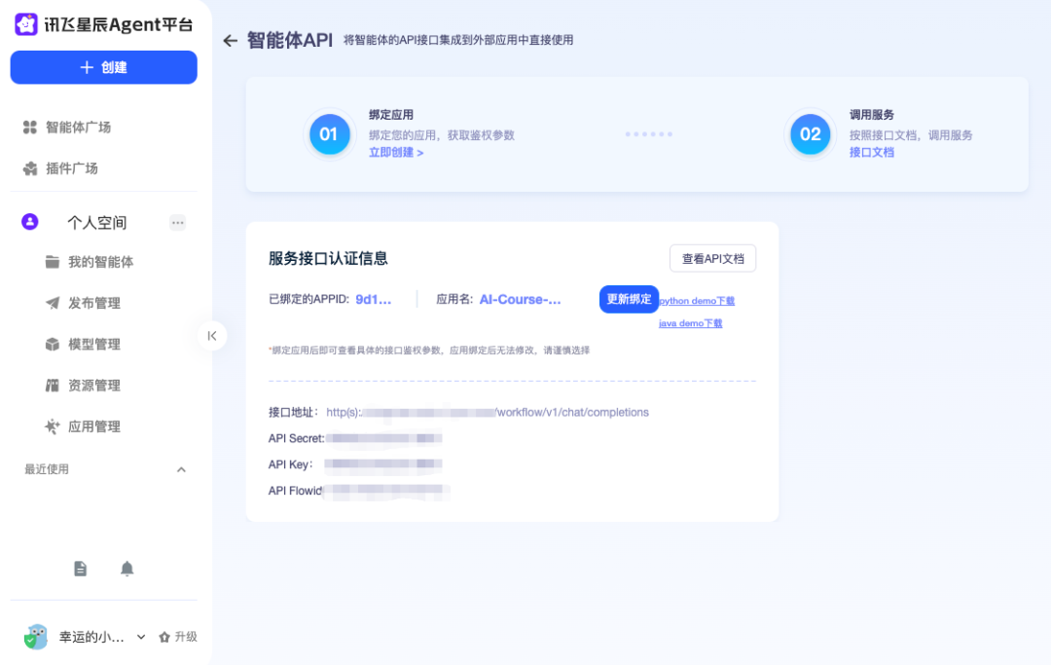Click the 服务接口认证信息 heading
The height and width of the screenshot is (665, 1051).
(328, 259)
